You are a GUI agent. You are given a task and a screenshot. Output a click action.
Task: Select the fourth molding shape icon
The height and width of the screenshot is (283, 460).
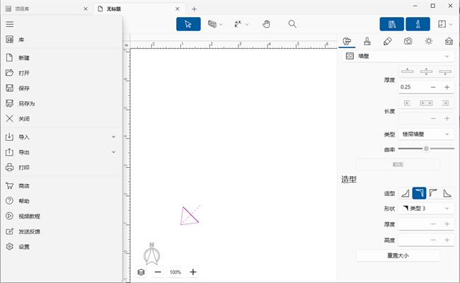pyautogui.click(x=447, y=193)
